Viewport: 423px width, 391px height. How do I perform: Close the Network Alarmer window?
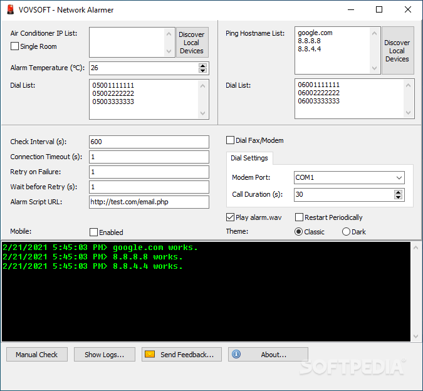(408, 9)
